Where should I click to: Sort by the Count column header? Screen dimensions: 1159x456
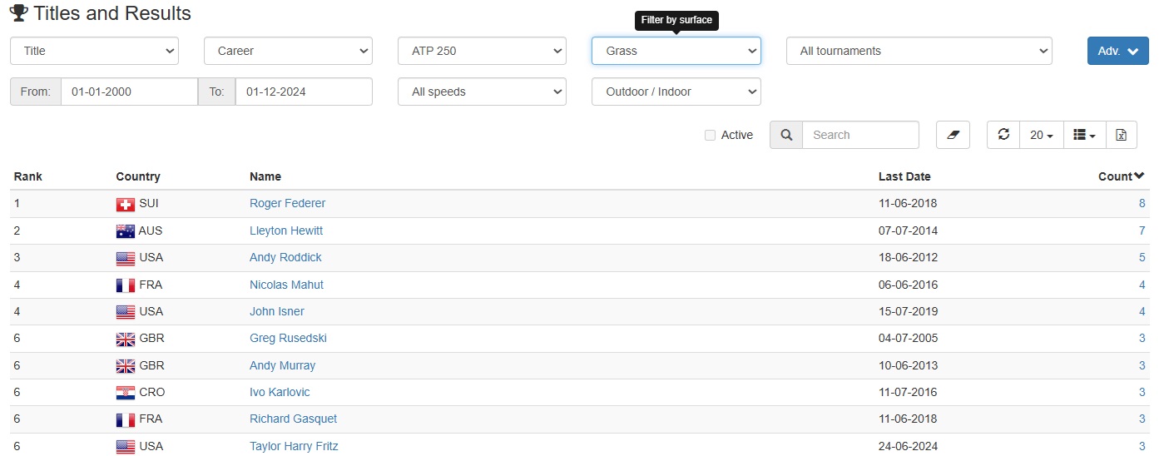click(x=1122, y=176)
